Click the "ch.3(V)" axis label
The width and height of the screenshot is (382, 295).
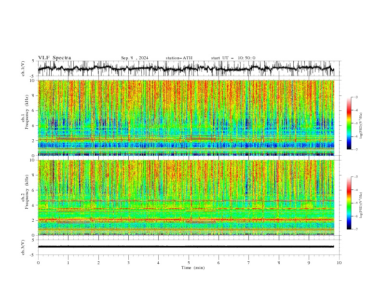click(23, 247)
